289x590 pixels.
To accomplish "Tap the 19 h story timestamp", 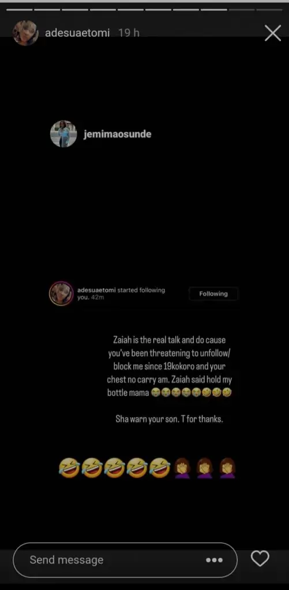I will tap(129, 33).
